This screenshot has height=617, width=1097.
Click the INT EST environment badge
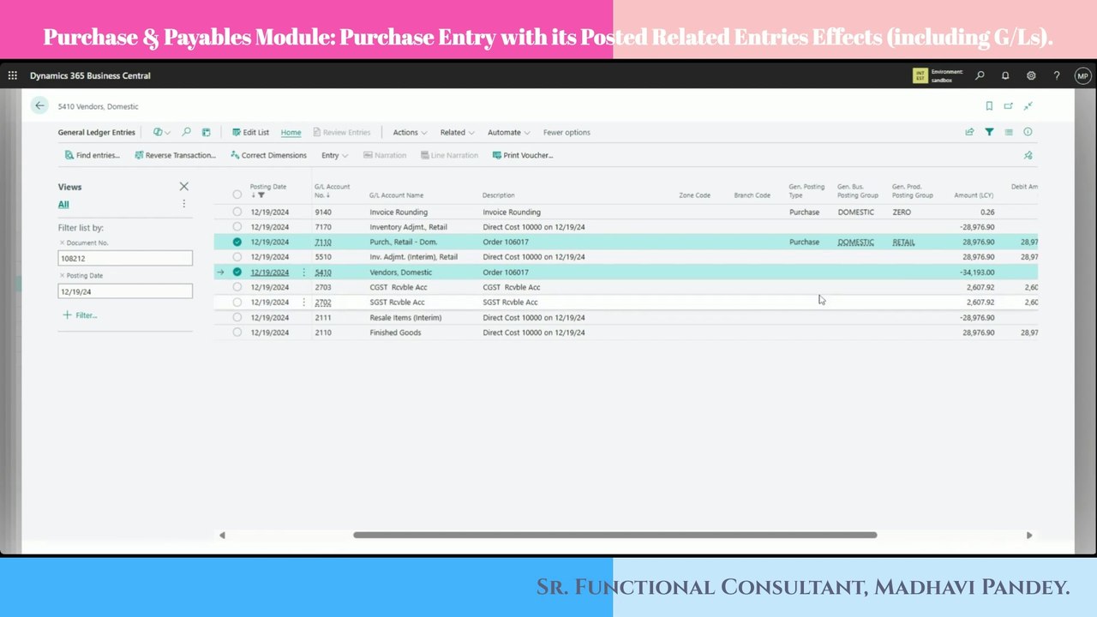click(920, 75)
